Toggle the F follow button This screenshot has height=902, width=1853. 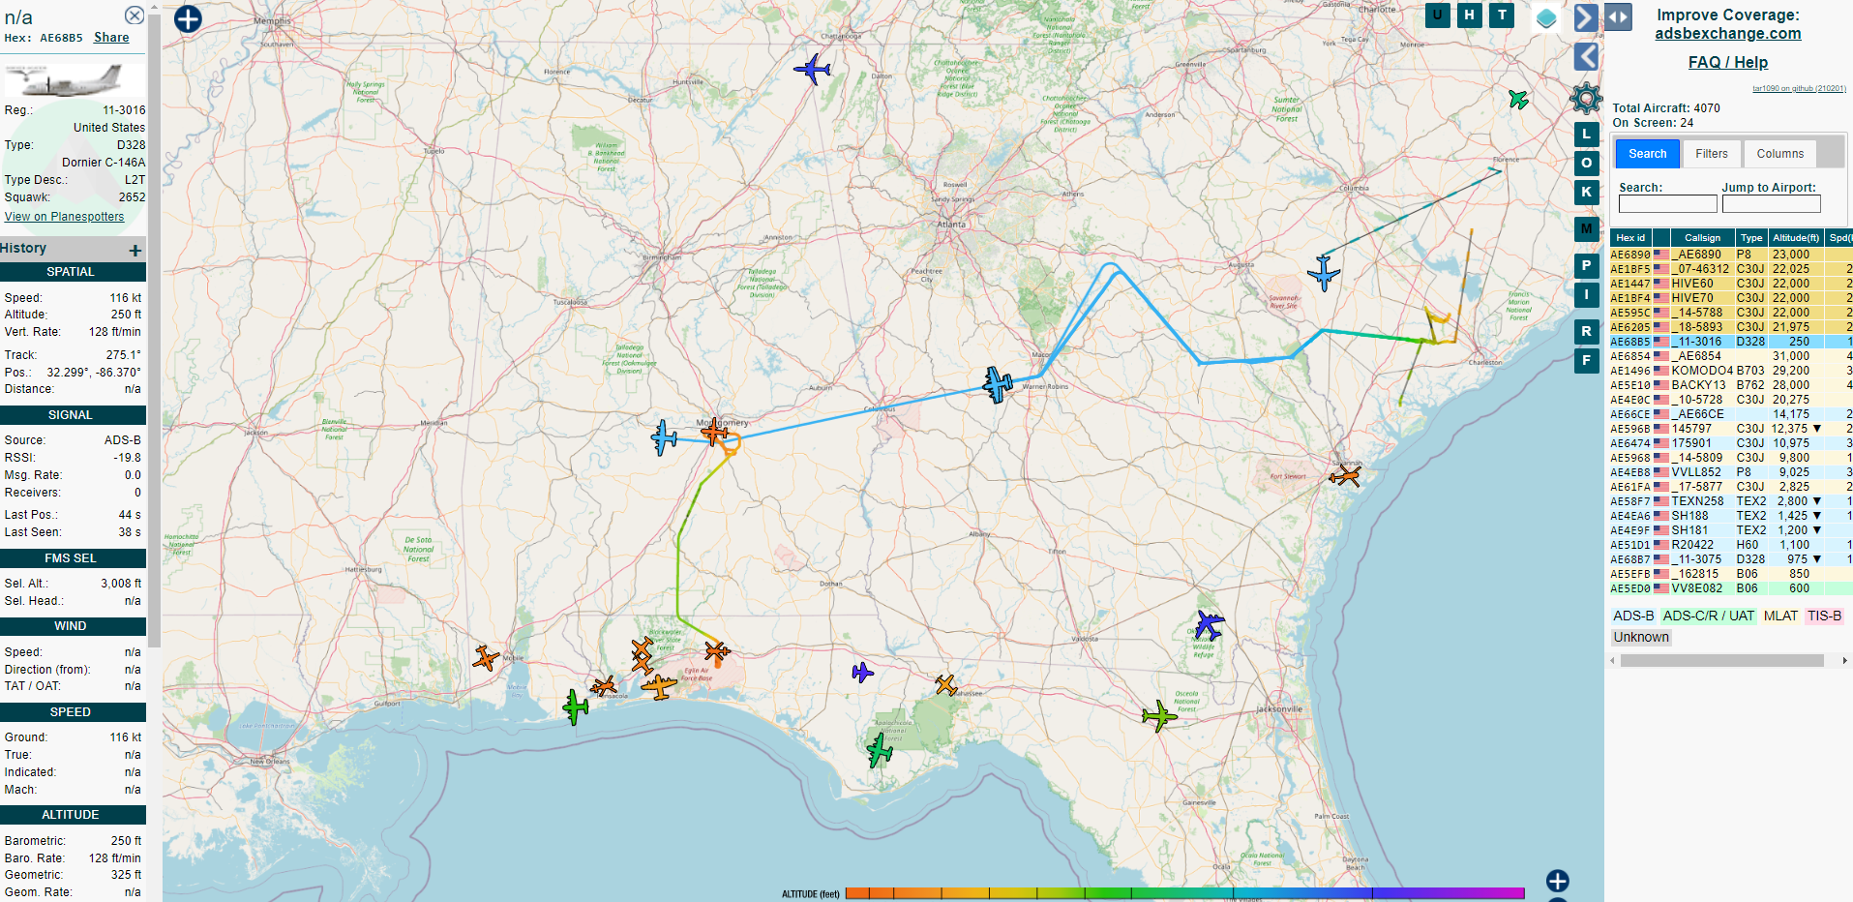point(1586,360)
